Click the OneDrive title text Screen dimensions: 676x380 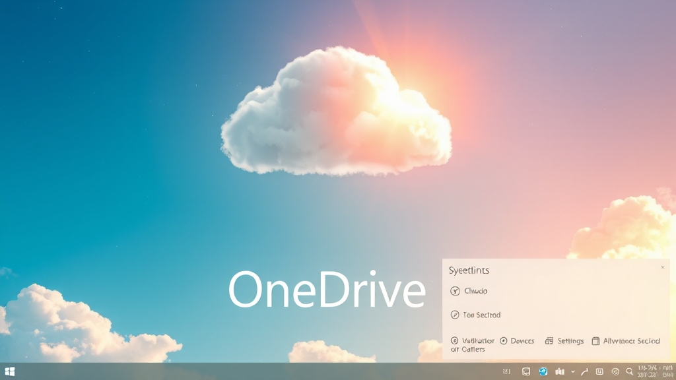[327, 289]
